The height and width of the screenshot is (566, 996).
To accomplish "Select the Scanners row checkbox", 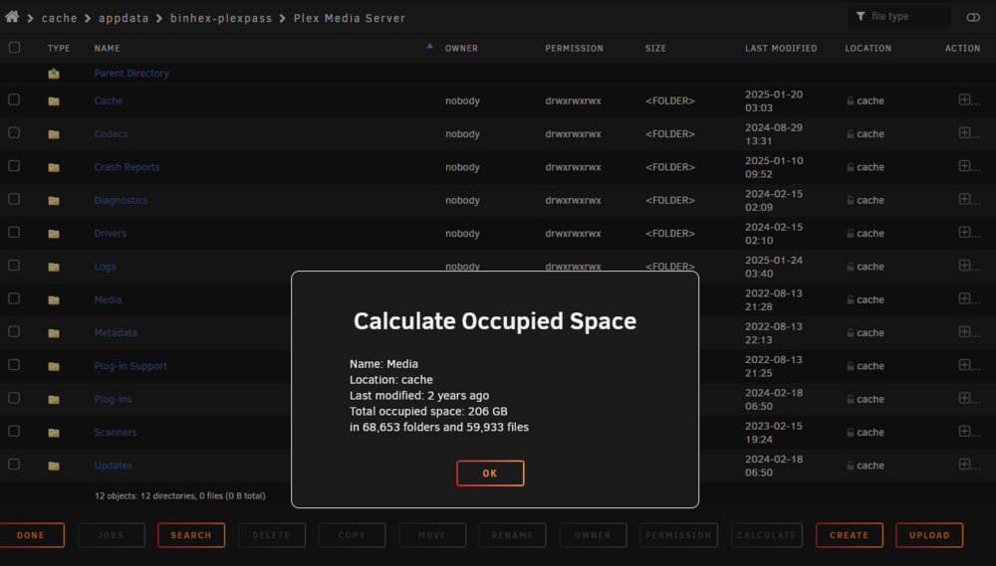I will [x=14, y=432].
